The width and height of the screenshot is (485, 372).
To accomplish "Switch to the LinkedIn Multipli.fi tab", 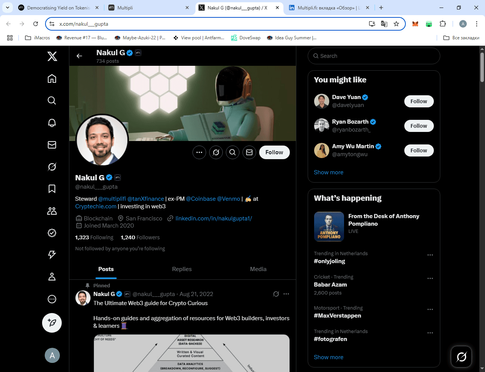I will pos(329,8).
